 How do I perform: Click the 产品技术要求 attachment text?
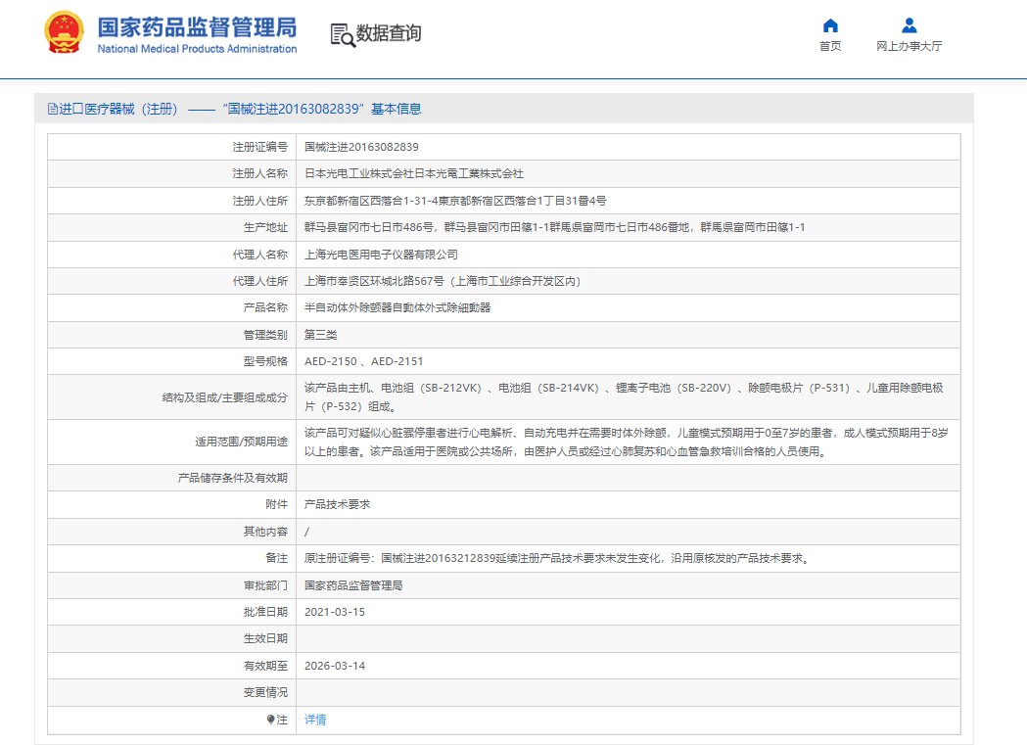click(x=338, y=504)
